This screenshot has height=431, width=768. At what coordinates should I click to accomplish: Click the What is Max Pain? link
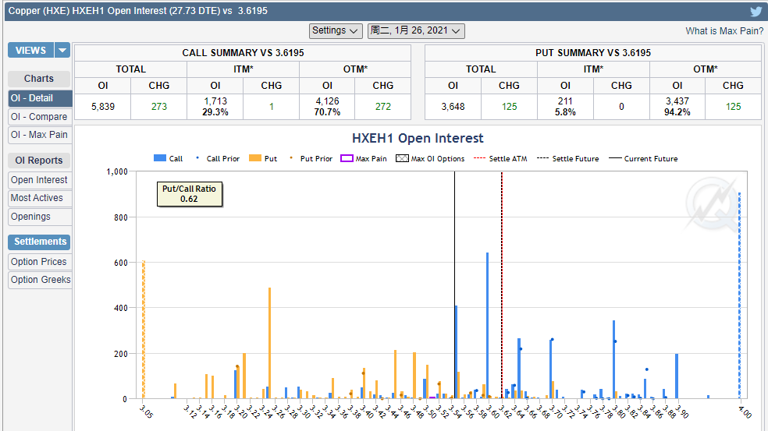(724, 31)
